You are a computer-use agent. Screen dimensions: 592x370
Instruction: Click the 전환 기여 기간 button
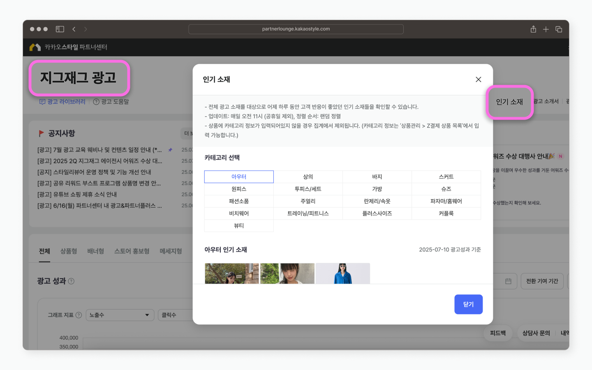pyautogui.click(x=542, y=281)
